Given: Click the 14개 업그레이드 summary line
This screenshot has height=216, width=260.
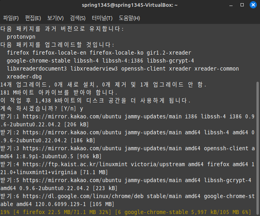Looking at the screenshot, I should pos(103,84).
